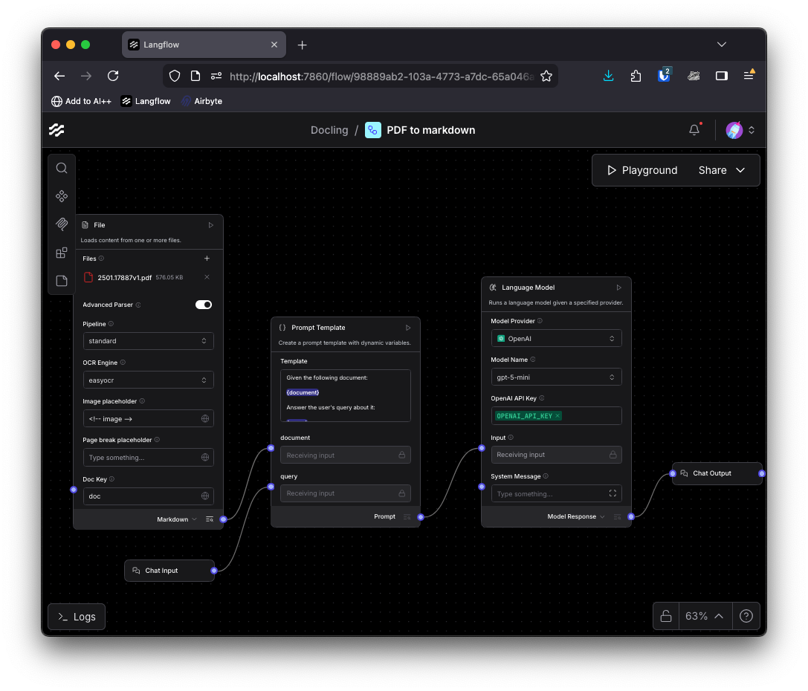Inspect the Markdown output of the File component
Image resolution: width=808 pixels, height=691 pixels.
(210, 519)
